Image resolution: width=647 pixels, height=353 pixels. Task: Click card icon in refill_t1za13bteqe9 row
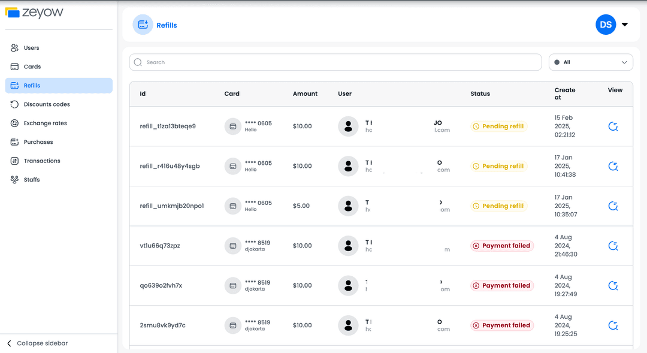[233, 126]
